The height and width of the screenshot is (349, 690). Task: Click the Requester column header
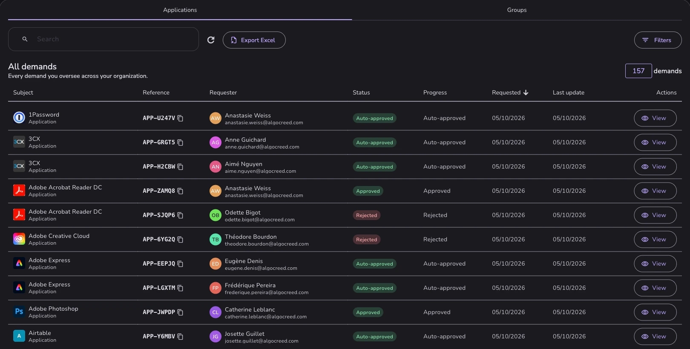coord(223,92)
